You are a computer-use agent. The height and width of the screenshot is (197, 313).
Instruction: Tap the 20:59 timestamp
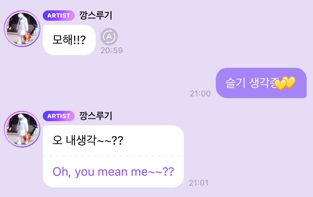[x=112, y=51]
